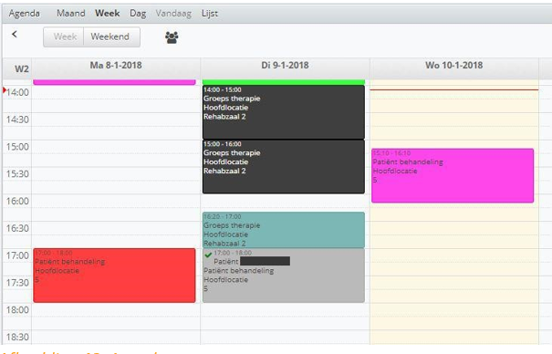Select the Week toggle button
552x354 pixels.
pyautogui.click(x=64, y=36)
